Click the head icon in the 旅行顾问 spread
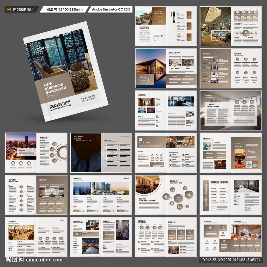This screenshot has width=267, height=267. (211, 228)
